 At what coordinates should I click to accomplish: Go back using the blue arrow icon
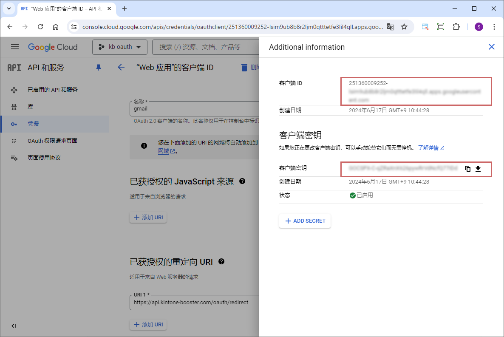pyautogui.click(x=121, y=67)
